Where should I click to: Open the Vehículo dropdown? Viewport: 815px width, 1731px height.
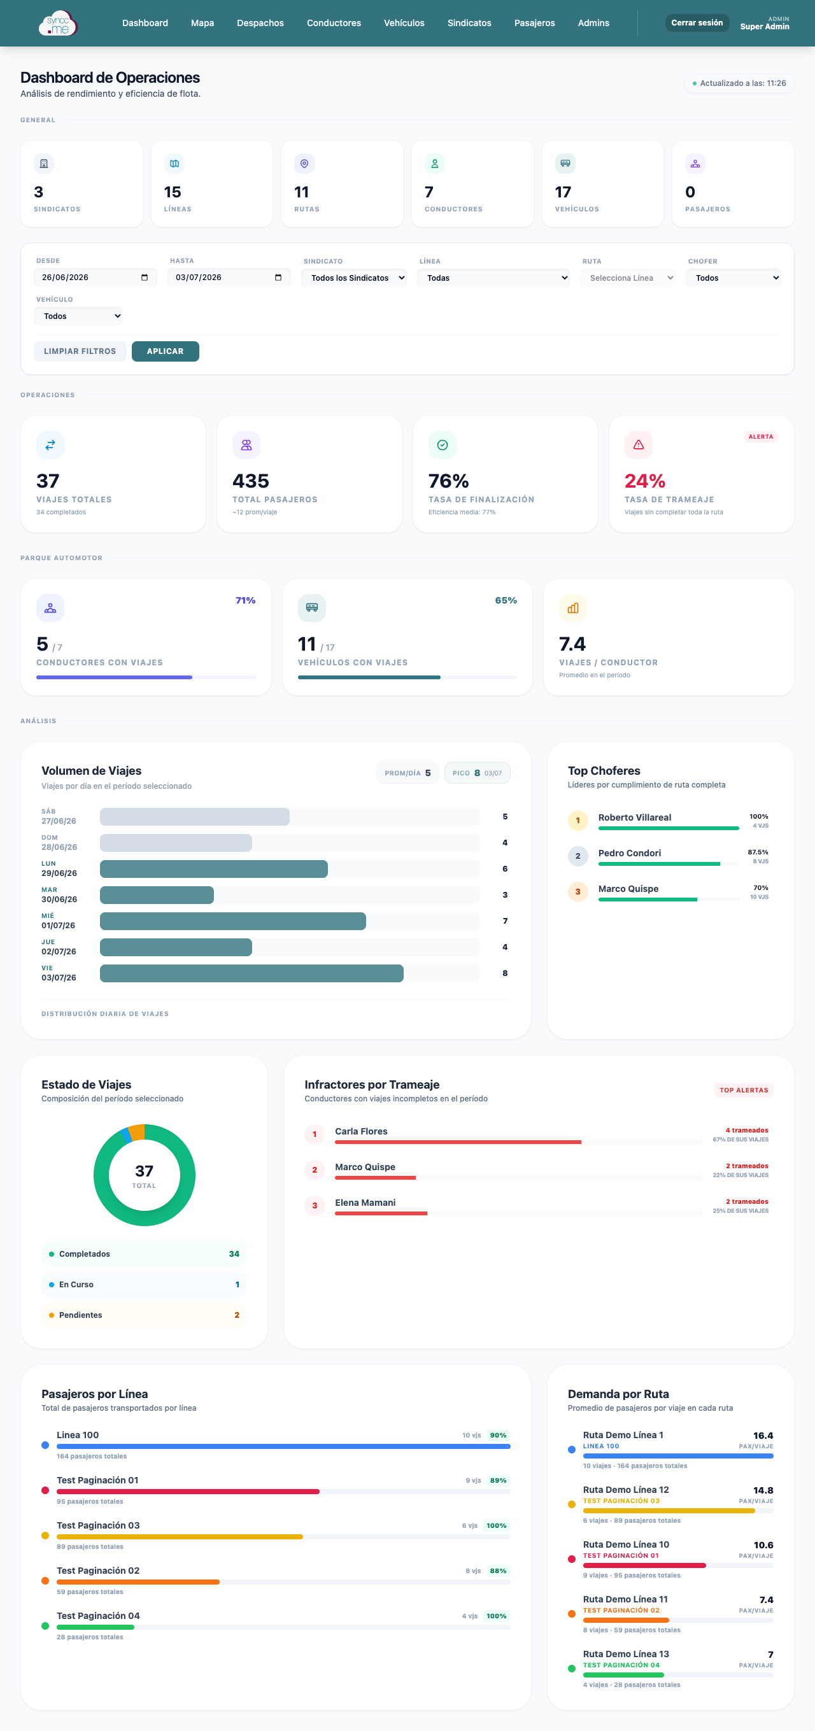pyautogui.click(x=78, y=316)
